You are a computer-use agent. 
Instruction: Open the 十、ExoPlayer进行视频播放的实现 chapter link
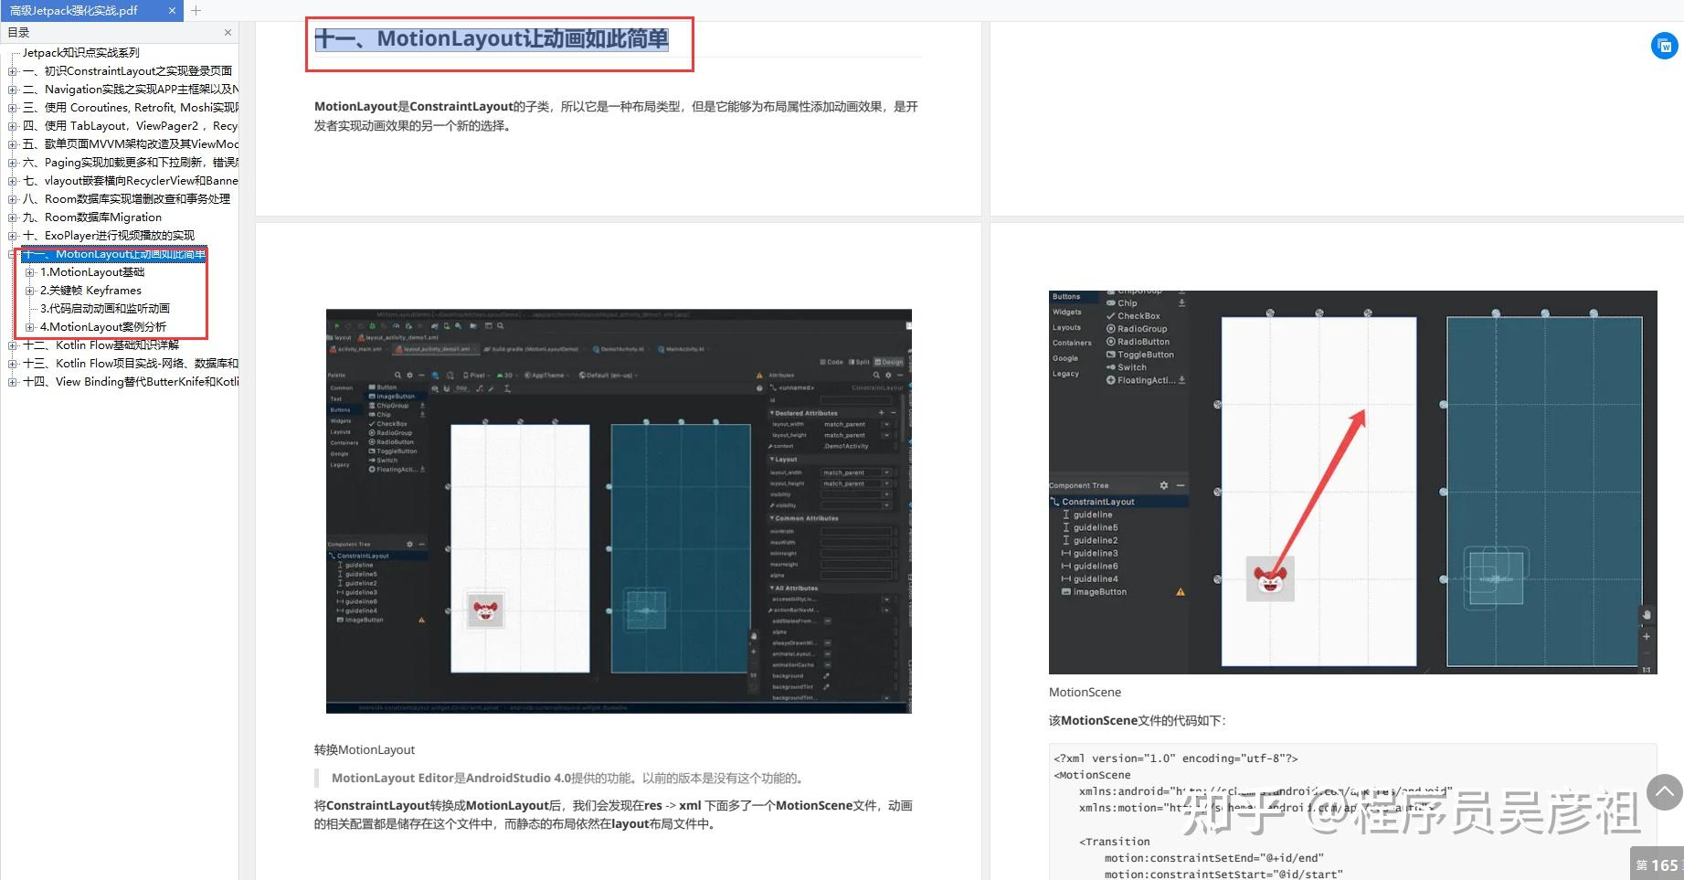point(103,235)
